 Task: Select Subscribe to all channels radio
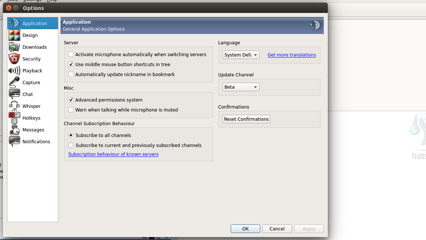(71, 135)
